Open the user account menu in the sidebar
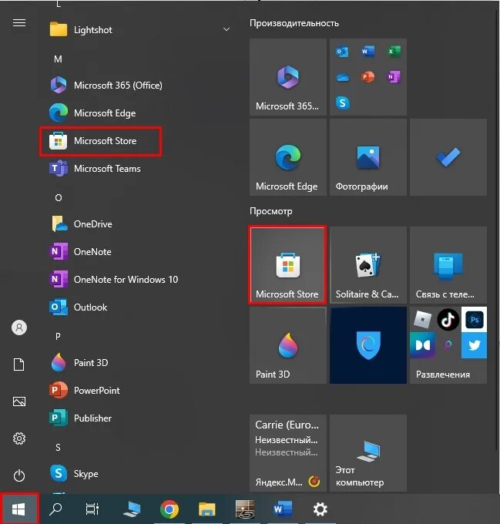Viewport: 500px width, 524px height. tap(19, 327)
